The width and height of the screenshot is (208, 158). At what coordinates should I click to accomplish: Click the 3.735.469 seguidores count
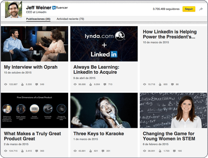pyautogui.click(x=166, y=9)
